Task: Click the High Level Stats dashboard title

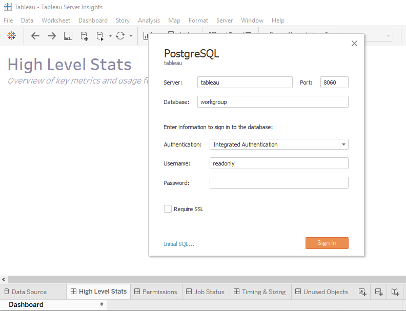Action: point(69,65)
